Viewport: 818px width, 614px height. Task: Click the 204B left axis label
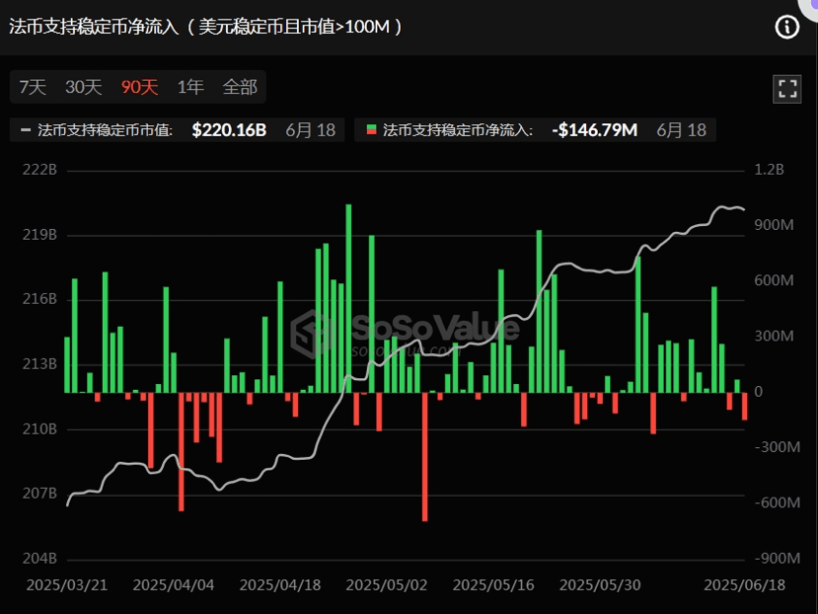point(39,559)
